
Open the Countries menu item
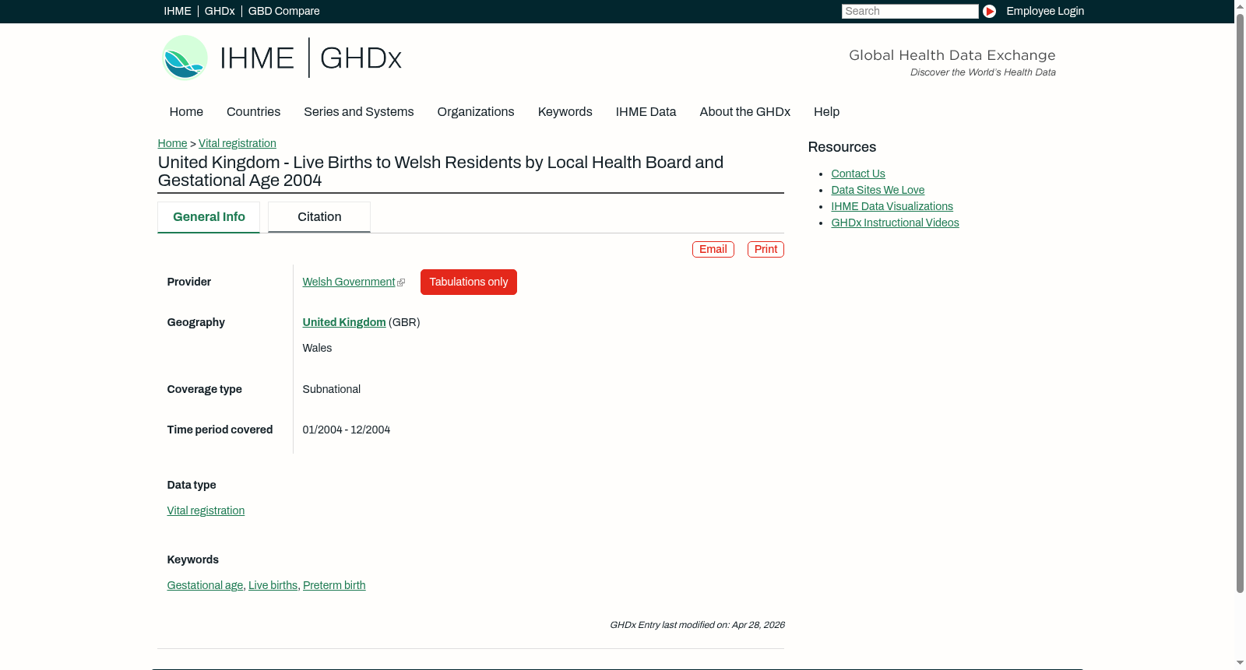(254, 112)
